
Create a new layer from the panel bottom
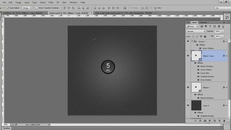click(219, 121)
